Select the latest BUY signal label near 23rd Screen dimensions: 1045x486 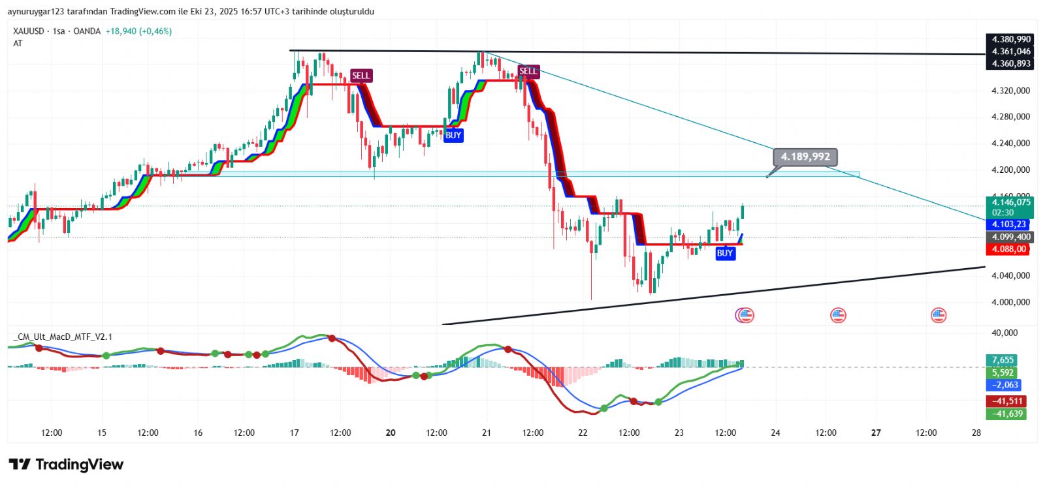point(724,253)
